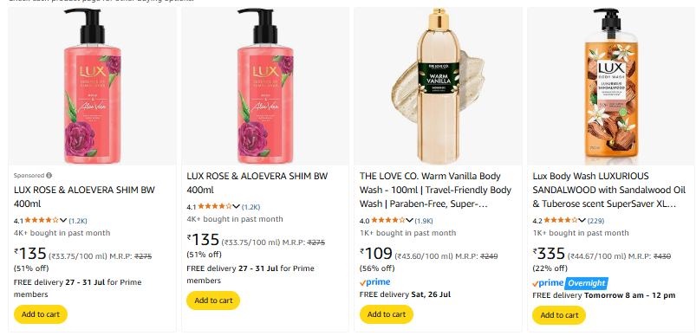Image resolution: width=696 pixels, height=336 pixels.
Task: Open the (229) reviews link
Action: (595, 221)
